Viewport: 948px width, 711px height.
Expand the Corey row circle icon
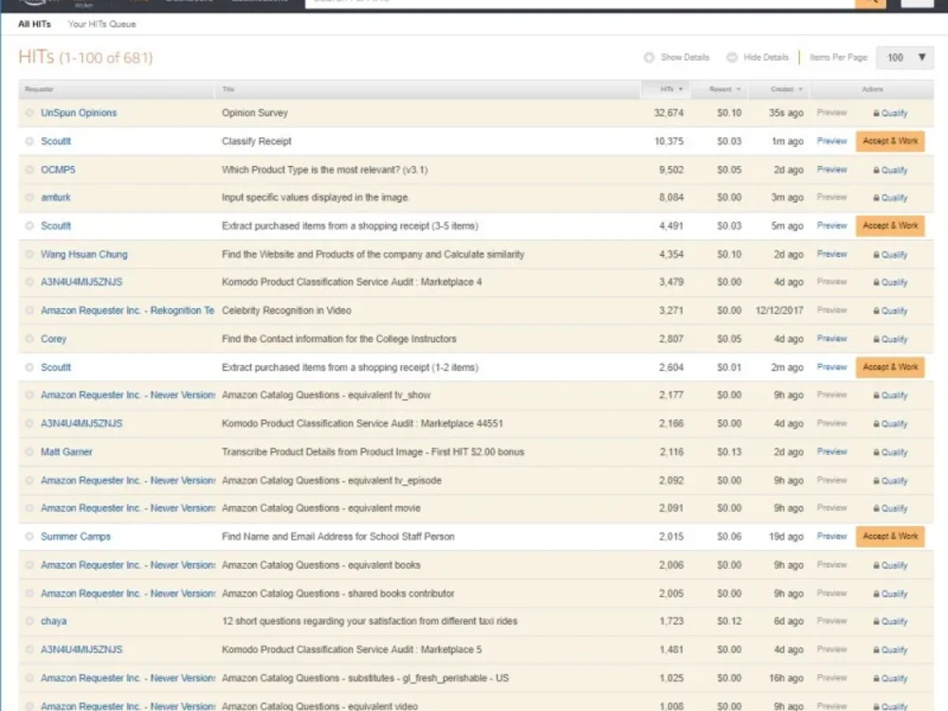click(x=29, y=339)
